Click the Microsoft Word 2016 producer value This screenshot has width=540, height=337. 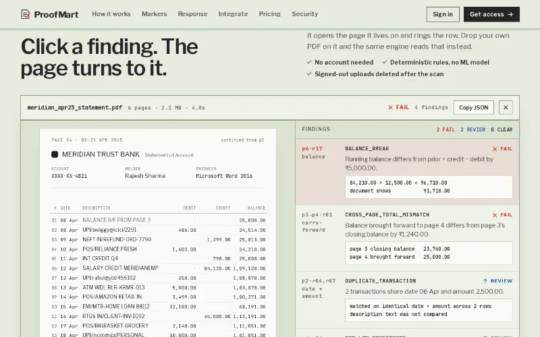[x=224, y=176]
